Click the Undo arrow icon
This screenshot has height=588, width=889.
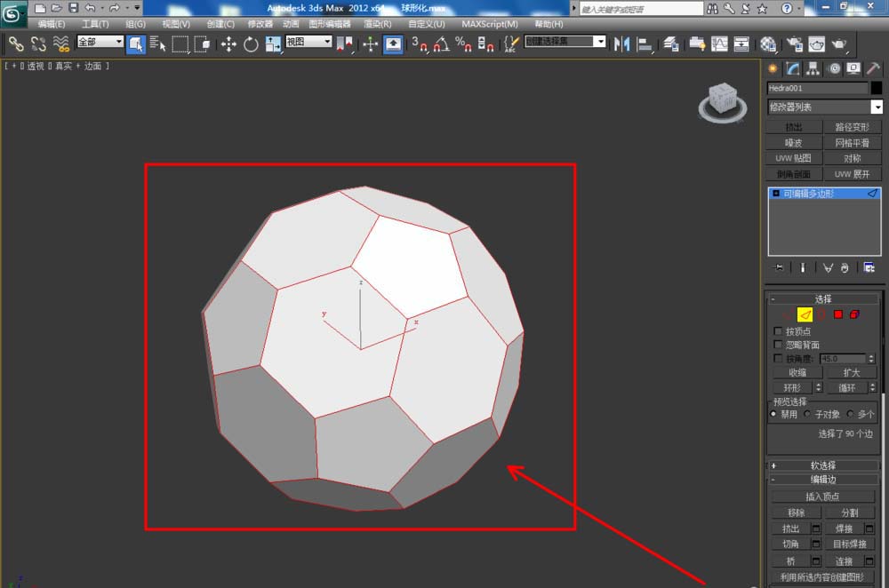[90, 8]
